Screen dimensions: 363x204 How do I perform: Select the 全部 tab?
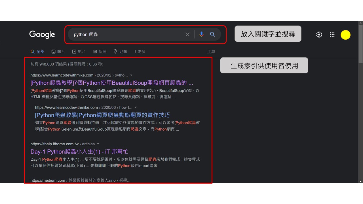(37, 52)
